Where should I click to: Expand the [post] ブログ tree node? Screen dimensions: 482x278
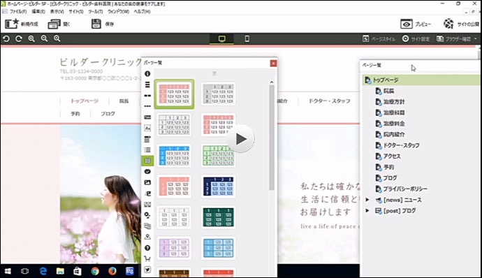point(367,211)
